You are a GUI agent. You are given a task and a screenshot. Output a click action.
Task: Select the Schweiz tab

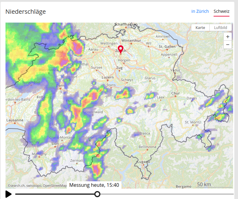tap(222, 11)
